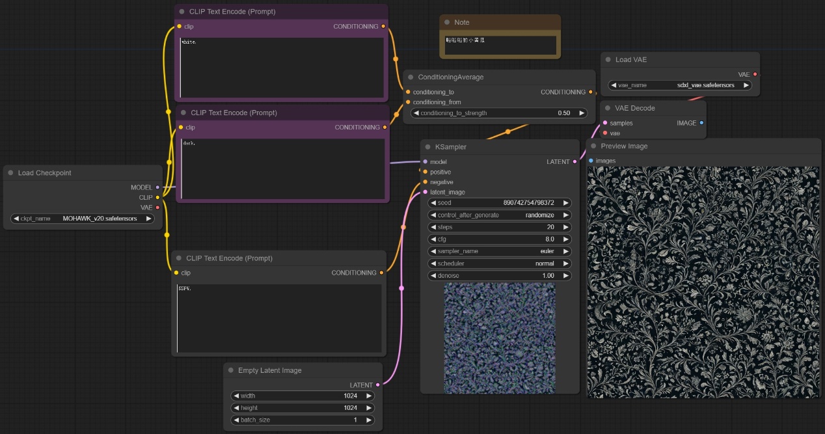Click the conditioning_to_strength value field
The image size is (825, 434).
(499, 113)
